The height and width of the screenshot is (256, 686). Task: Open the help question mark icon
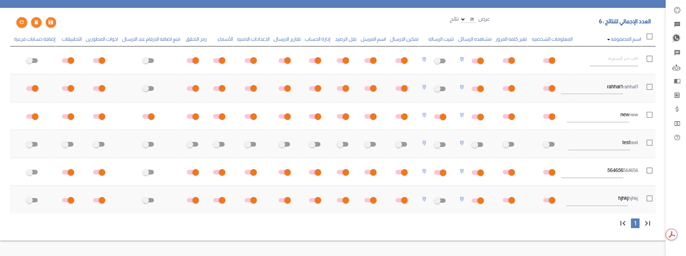coord(677,137)
